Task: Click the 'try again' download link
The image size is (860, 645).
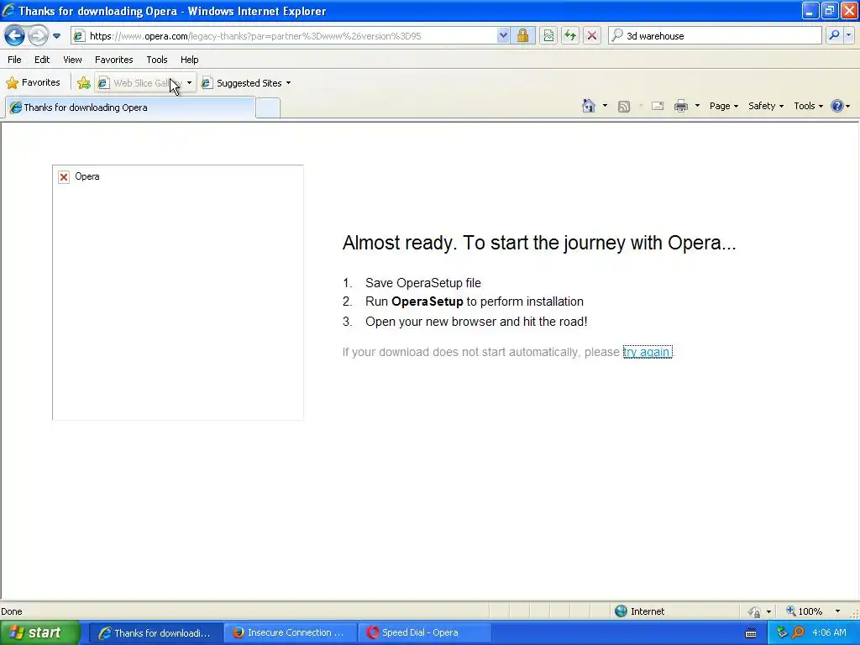Action: pyautogui.click(x=648, y=352)
